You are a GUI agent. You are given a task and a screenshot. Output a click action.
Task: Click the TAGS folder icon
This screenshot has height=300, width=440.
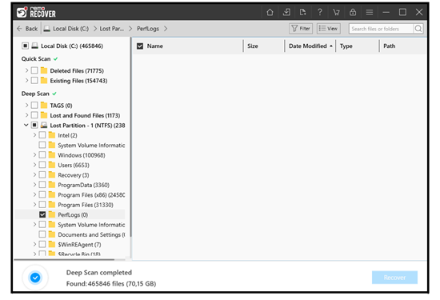tap(44, 106)
